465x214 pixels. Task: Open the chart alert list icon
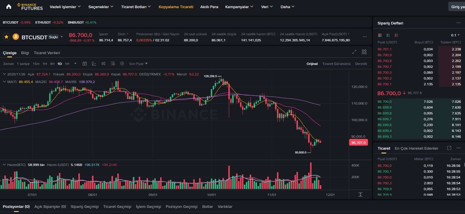pyautogui.click(x=113, y=63)
